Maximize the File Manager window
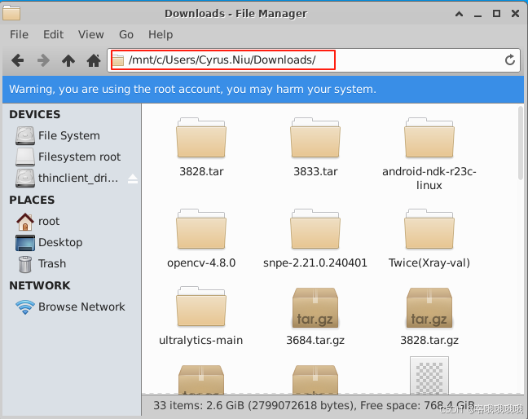The height and width of the screenshot is (419, 528). coord(496,14)
